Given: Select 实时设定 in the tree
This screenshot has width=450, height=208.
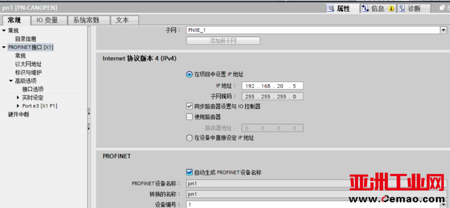Looking at the screenshot, I should coord(33,98).
